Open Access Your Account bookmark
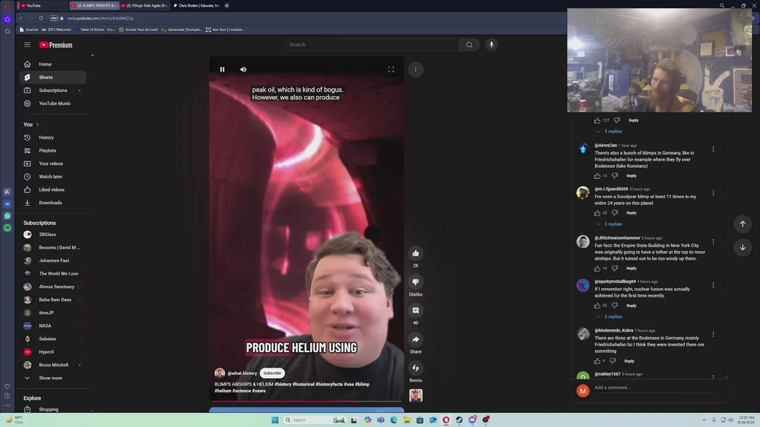Screen dimensions: 760x427 tap(138, 29)
